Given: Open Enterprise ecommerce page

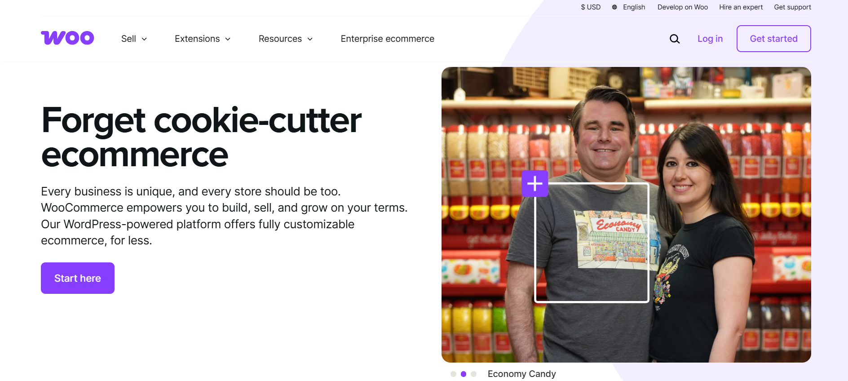Looking at the screenshot, I should [387, 39].
